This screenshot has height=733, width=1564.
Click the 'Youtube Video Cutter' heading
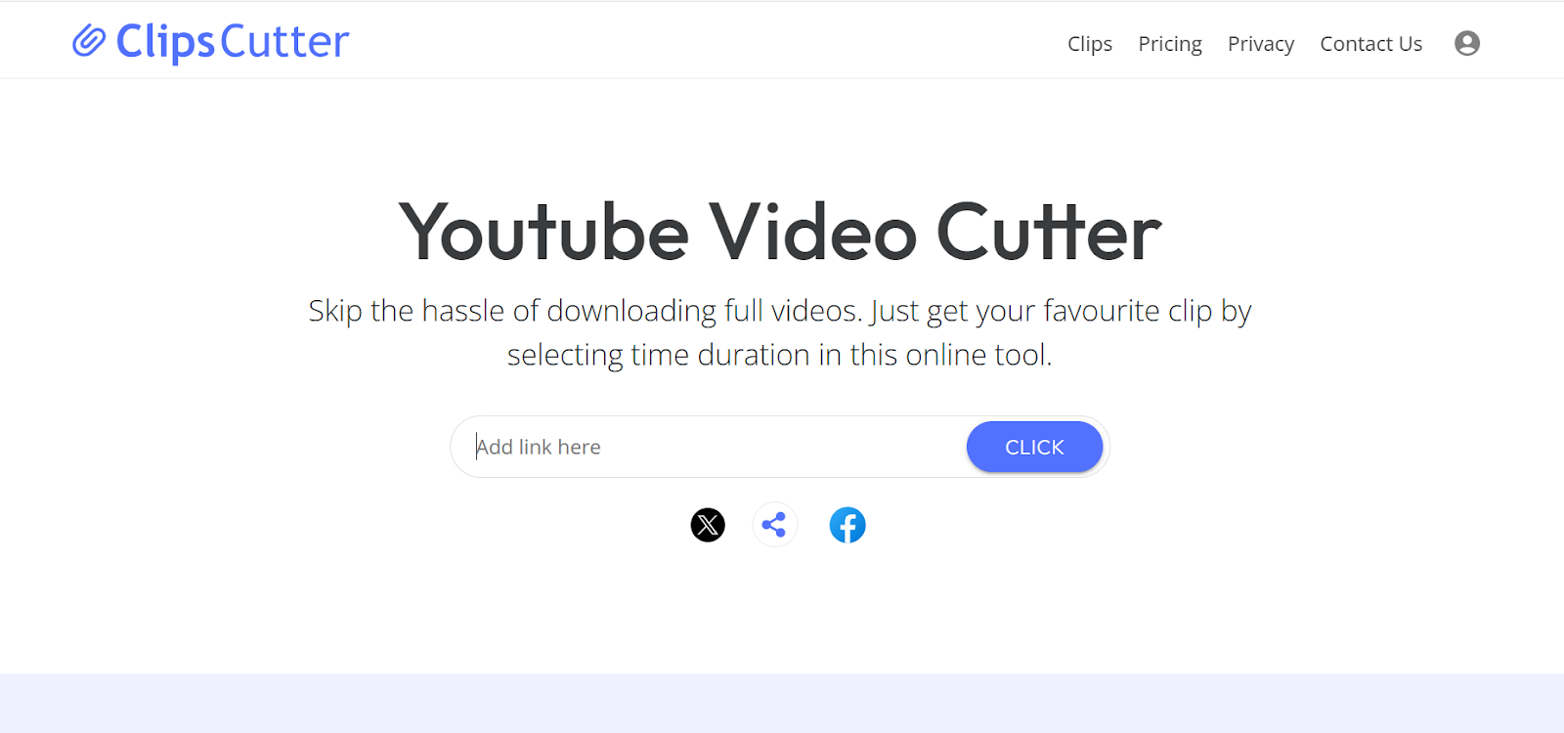click(780, 233)
